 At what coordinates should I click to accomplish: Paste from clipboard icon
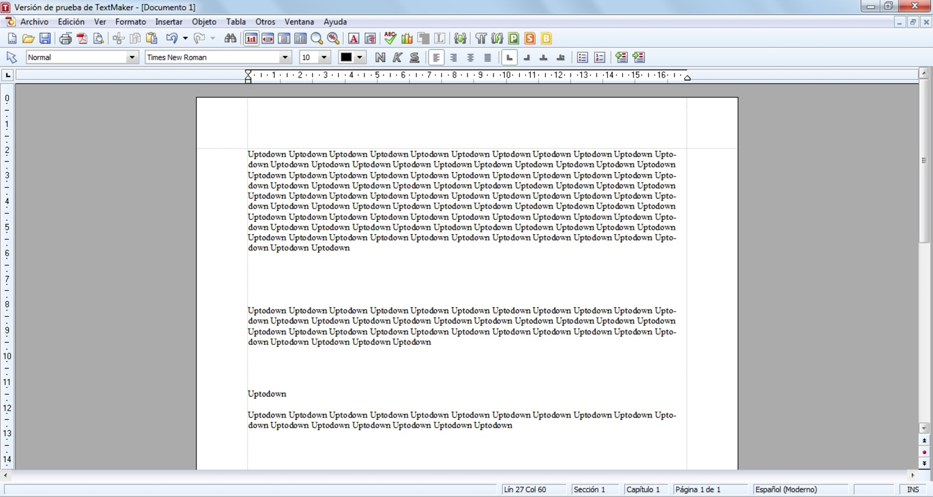click(152, 39)
